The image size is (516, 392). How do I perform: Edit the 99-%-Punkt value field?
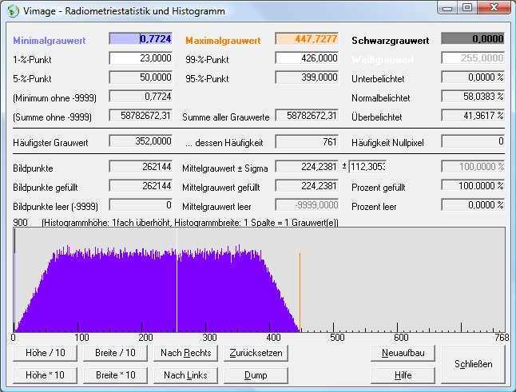[x=307, y=58]
